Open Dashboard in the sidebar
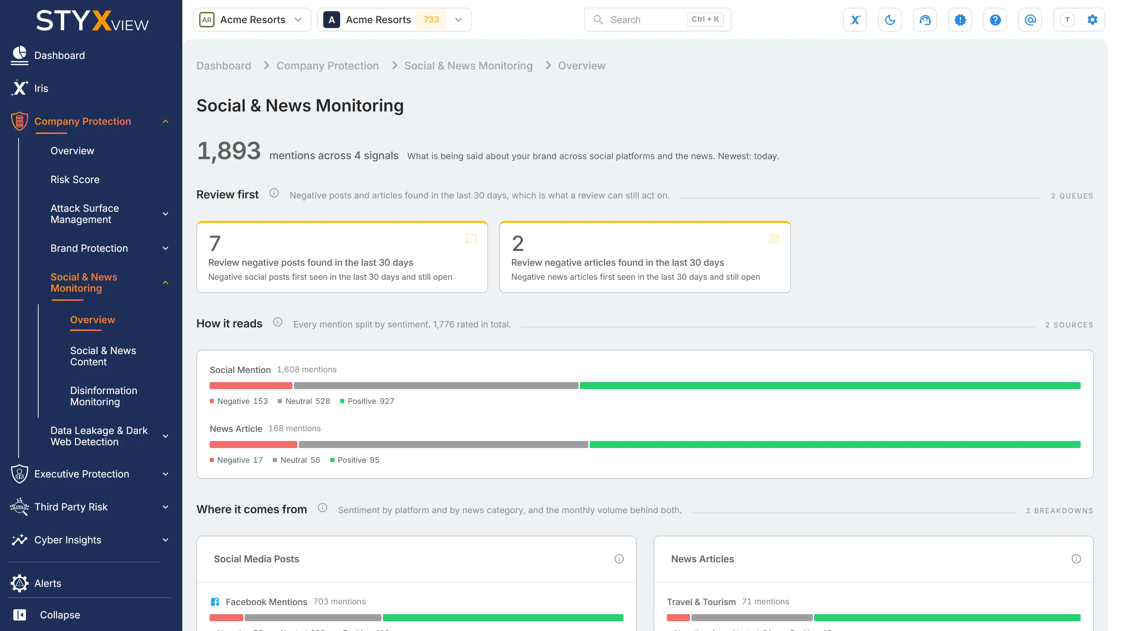This screenshot has height=631, width=1122. click(59, 55)
